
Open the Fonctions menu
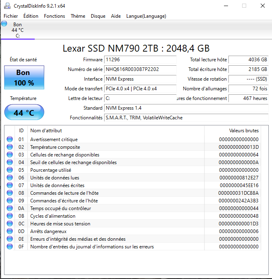point(54,16)
